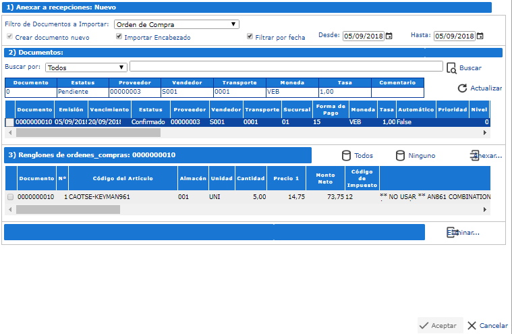Click the Actualizar refresh icon
The image size is (512, 334).
[462, 88]
